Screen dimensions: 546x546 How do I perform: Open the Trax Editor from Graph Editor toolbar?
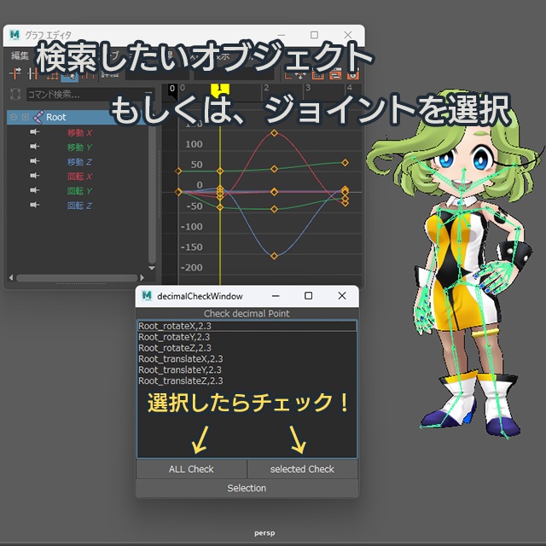[335, 74]
